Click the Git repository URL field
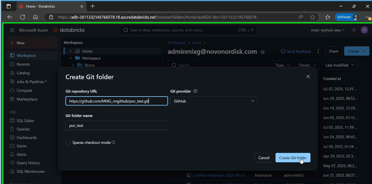This screenshot has height=184, width=372. pos(116,101)
